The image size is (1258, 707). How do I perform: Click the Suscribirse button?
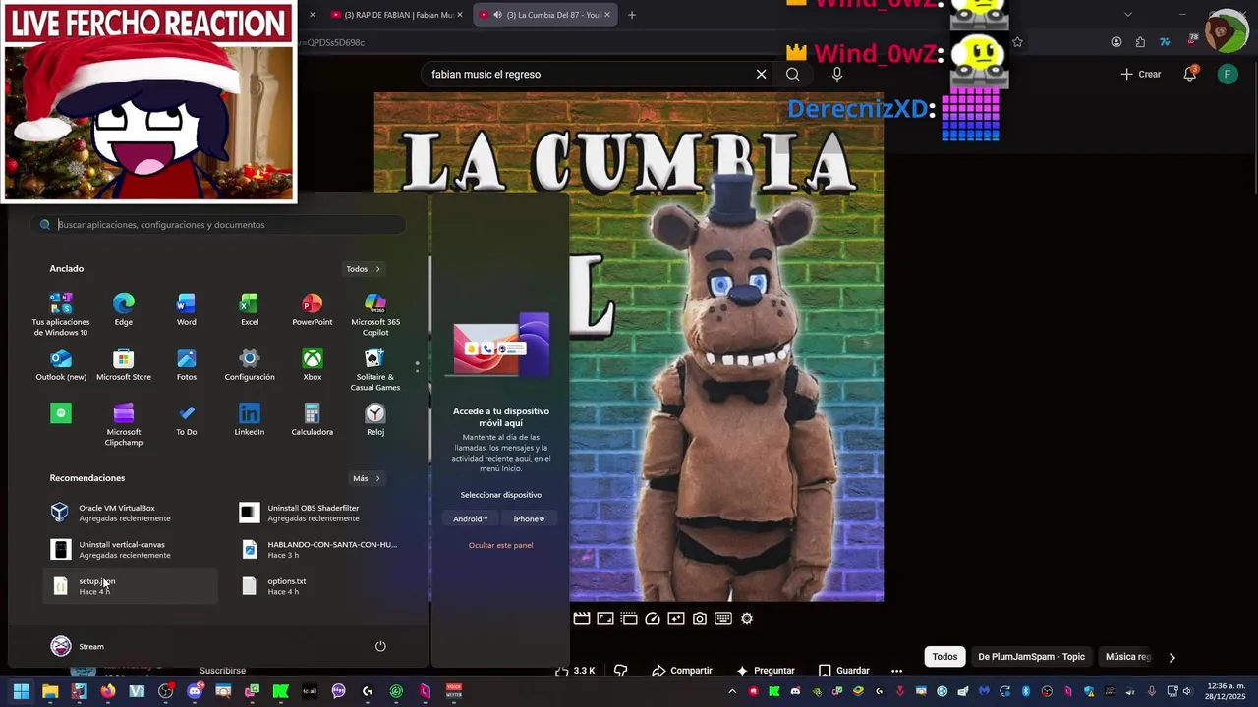(222, 671)
